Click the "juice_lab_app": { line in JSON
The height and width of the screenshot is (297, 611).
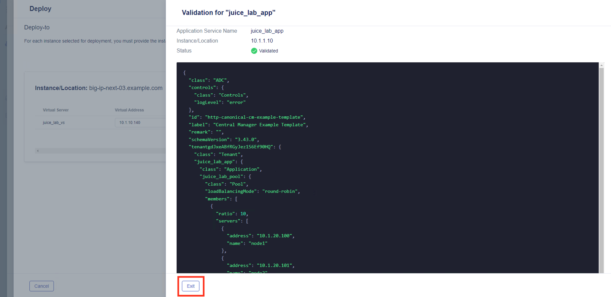click(x=219, y=162)
